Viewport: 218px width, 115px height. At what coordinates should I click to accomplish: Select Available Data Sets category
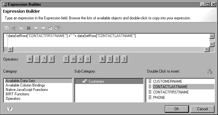coord(39,81)
